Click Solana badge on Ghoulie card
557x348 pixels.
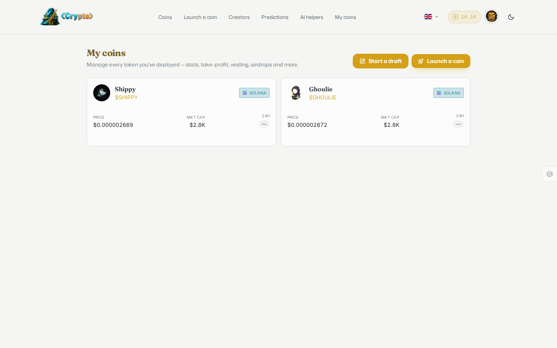pos(448,93)
